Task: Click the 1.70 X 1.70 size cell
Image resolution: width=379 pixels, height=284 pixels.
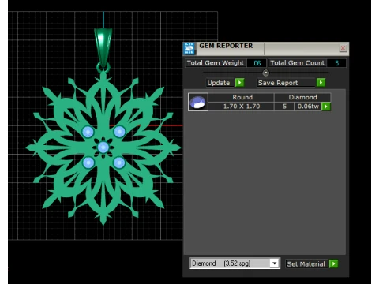Action: tap(242, 106)
